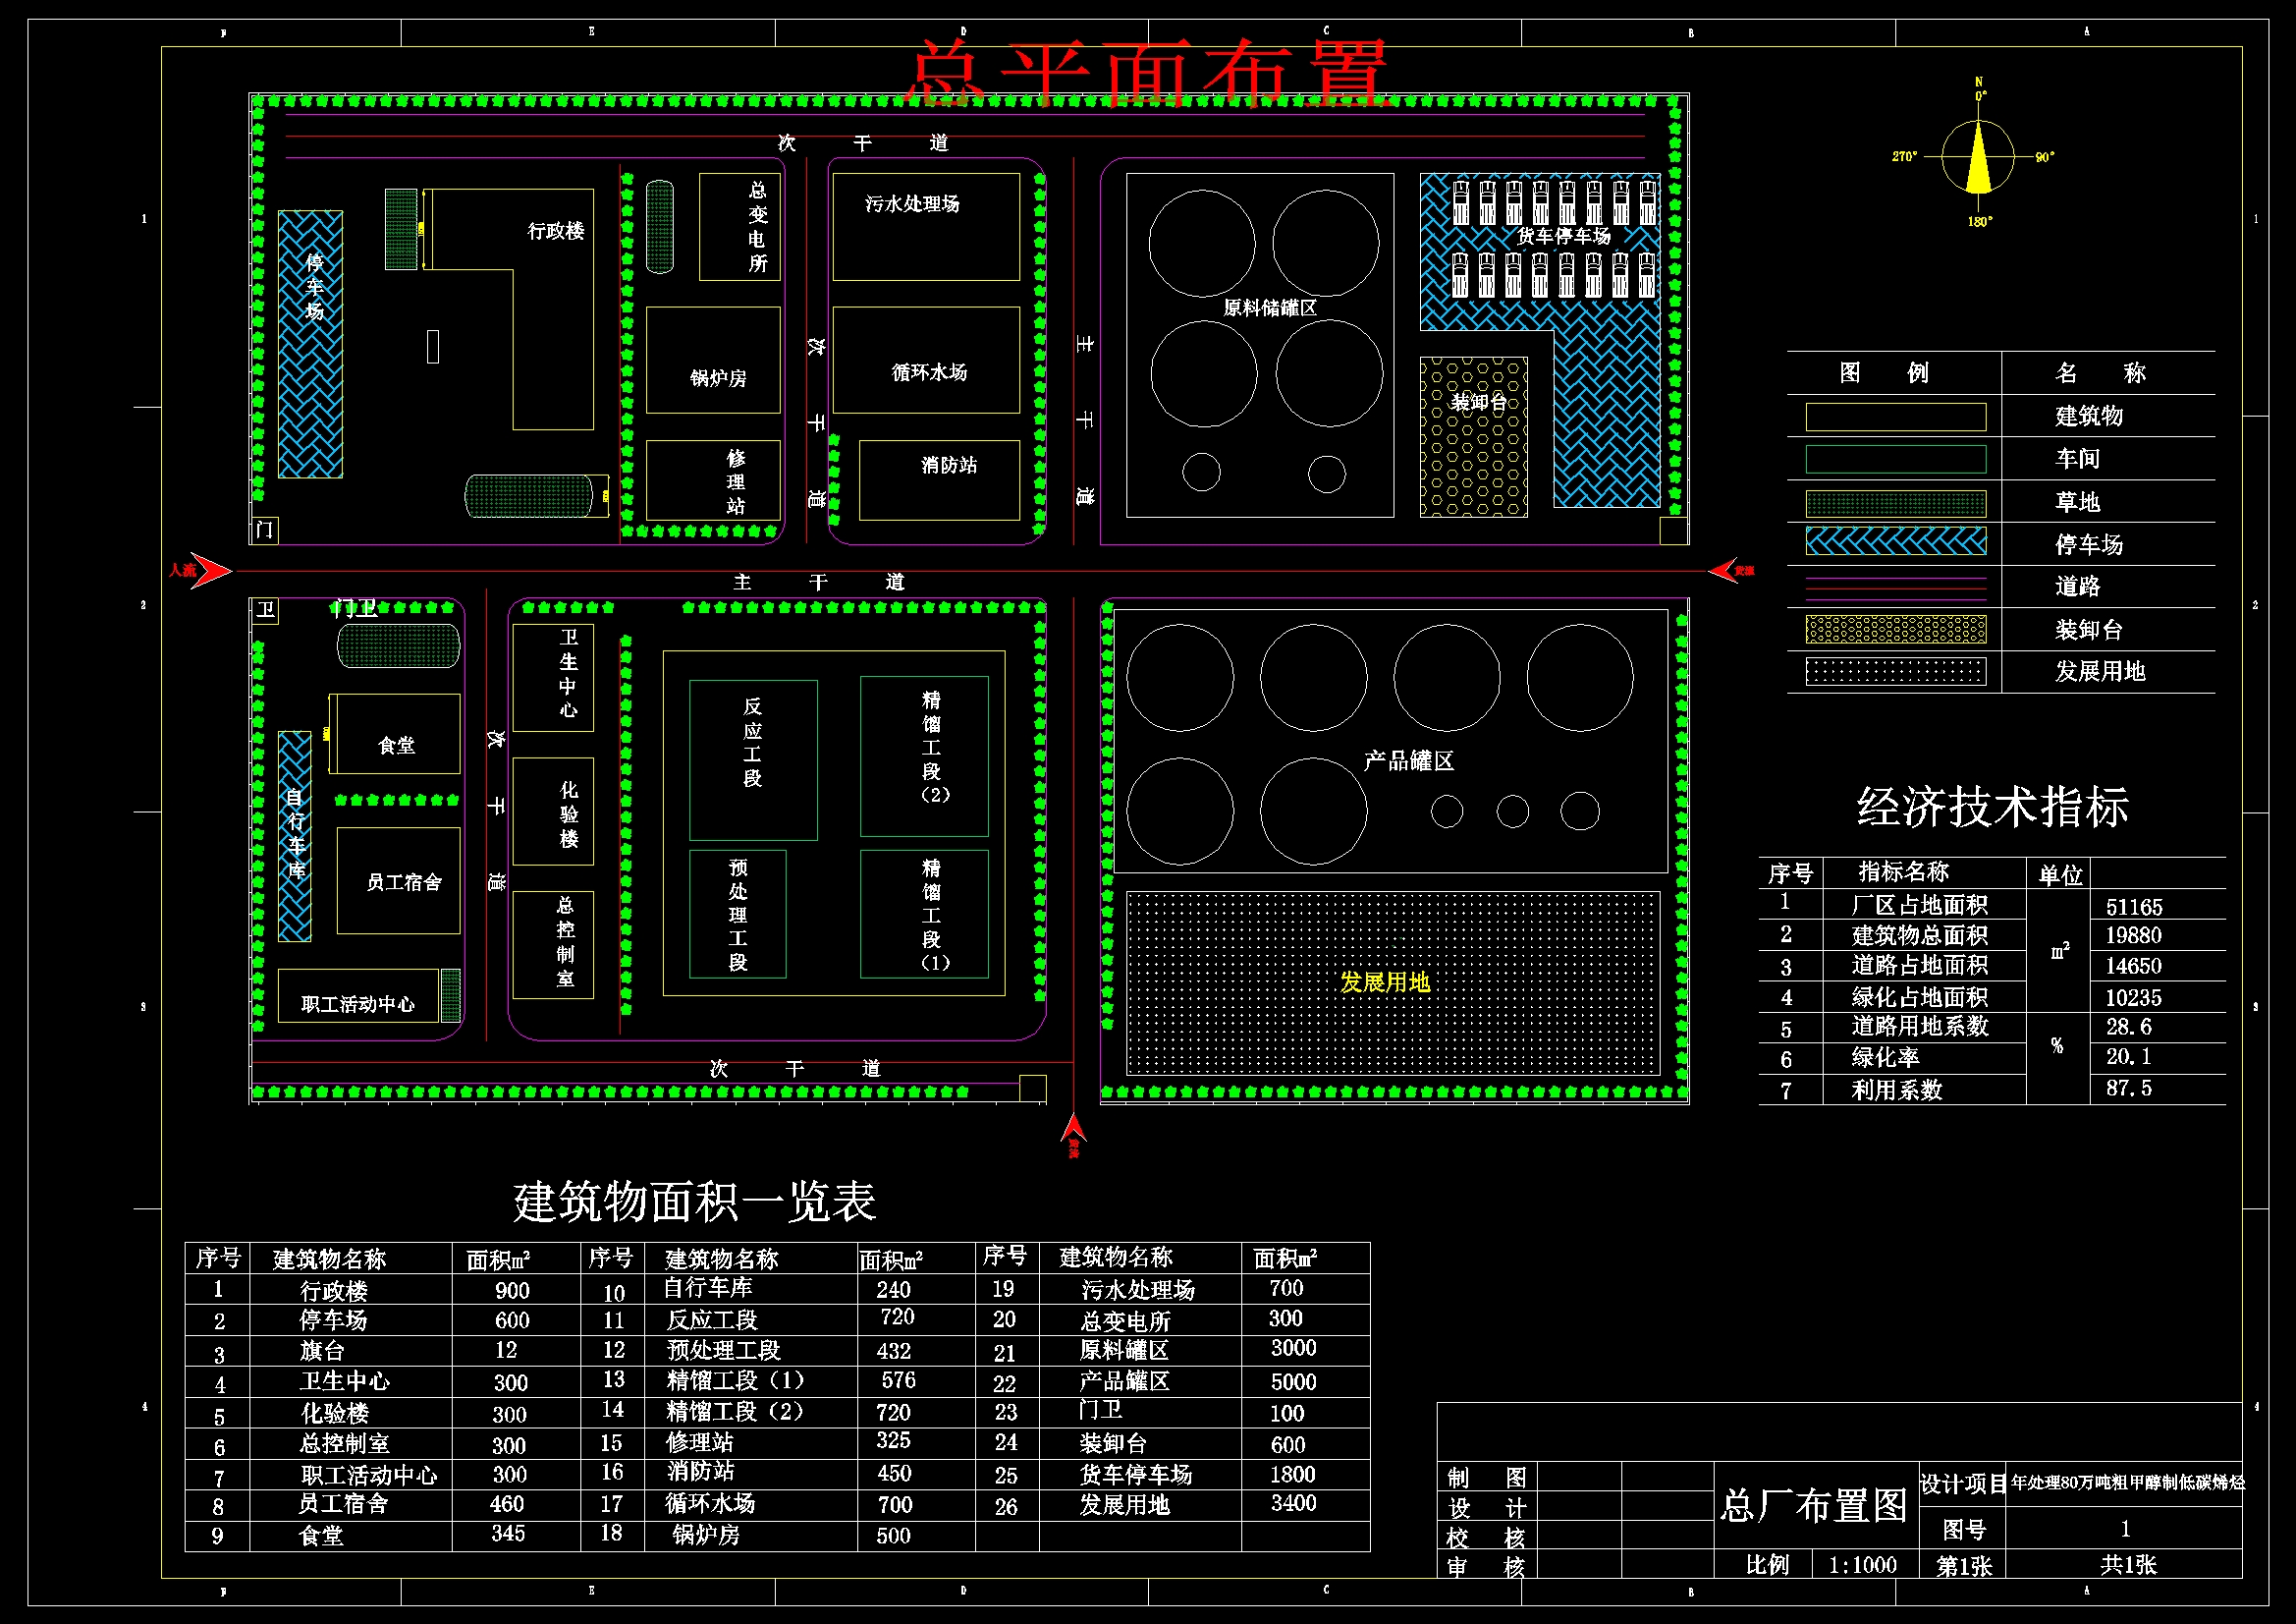Click the 建筑物面积一览表 table title
Image resolution: width=2296 pixels, height=1624 pixels.
click(694, 1202)
